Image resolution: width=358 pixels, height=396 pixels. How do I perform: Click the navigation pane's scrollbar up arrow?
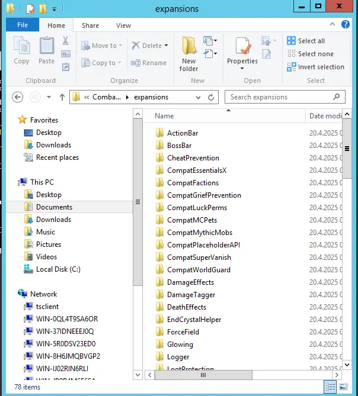138,114
